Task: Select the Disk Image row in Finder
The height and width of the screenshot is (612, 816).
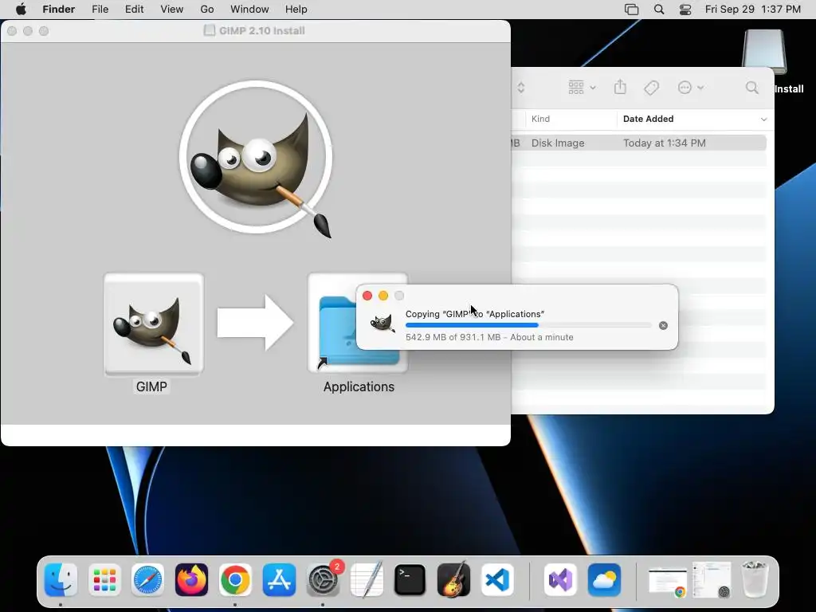Action: coord(638,143)
